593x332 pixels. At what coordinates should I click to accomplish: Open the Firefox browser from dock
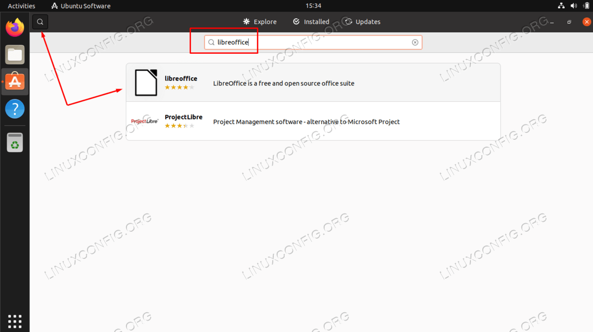tap(15, 27)
